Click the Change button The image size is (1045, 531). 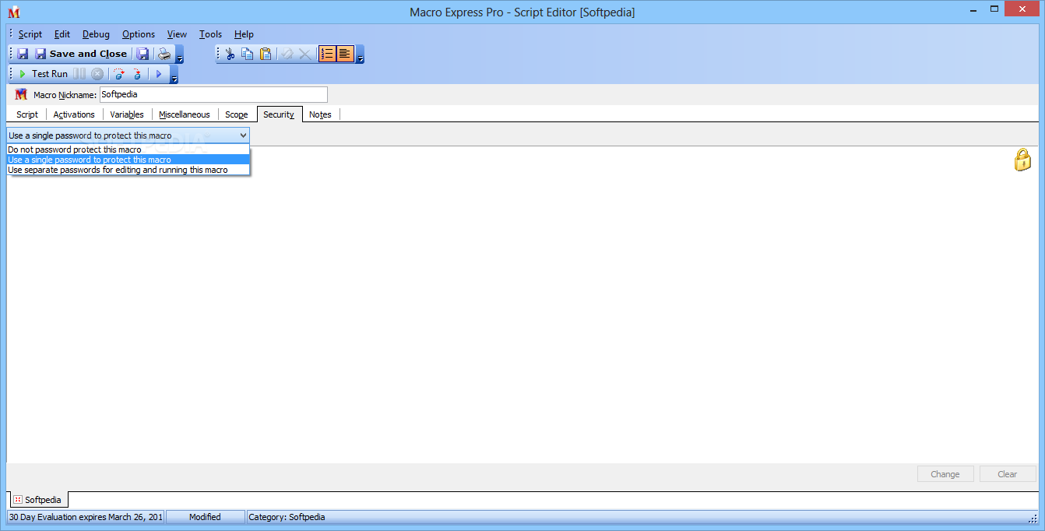pyautogui.click(x=945, y=474)
